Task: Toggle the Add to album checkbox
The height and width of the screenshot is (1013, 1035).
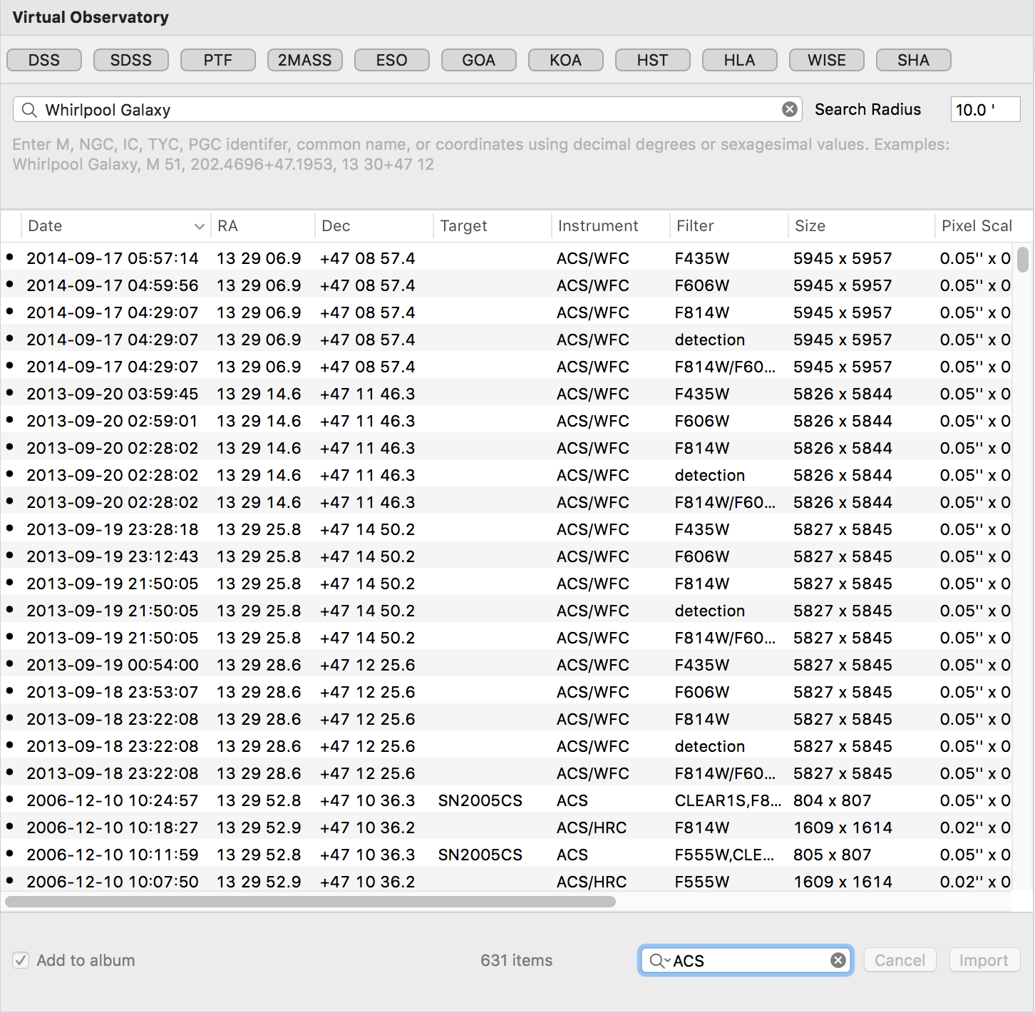Action: point(21,960)
